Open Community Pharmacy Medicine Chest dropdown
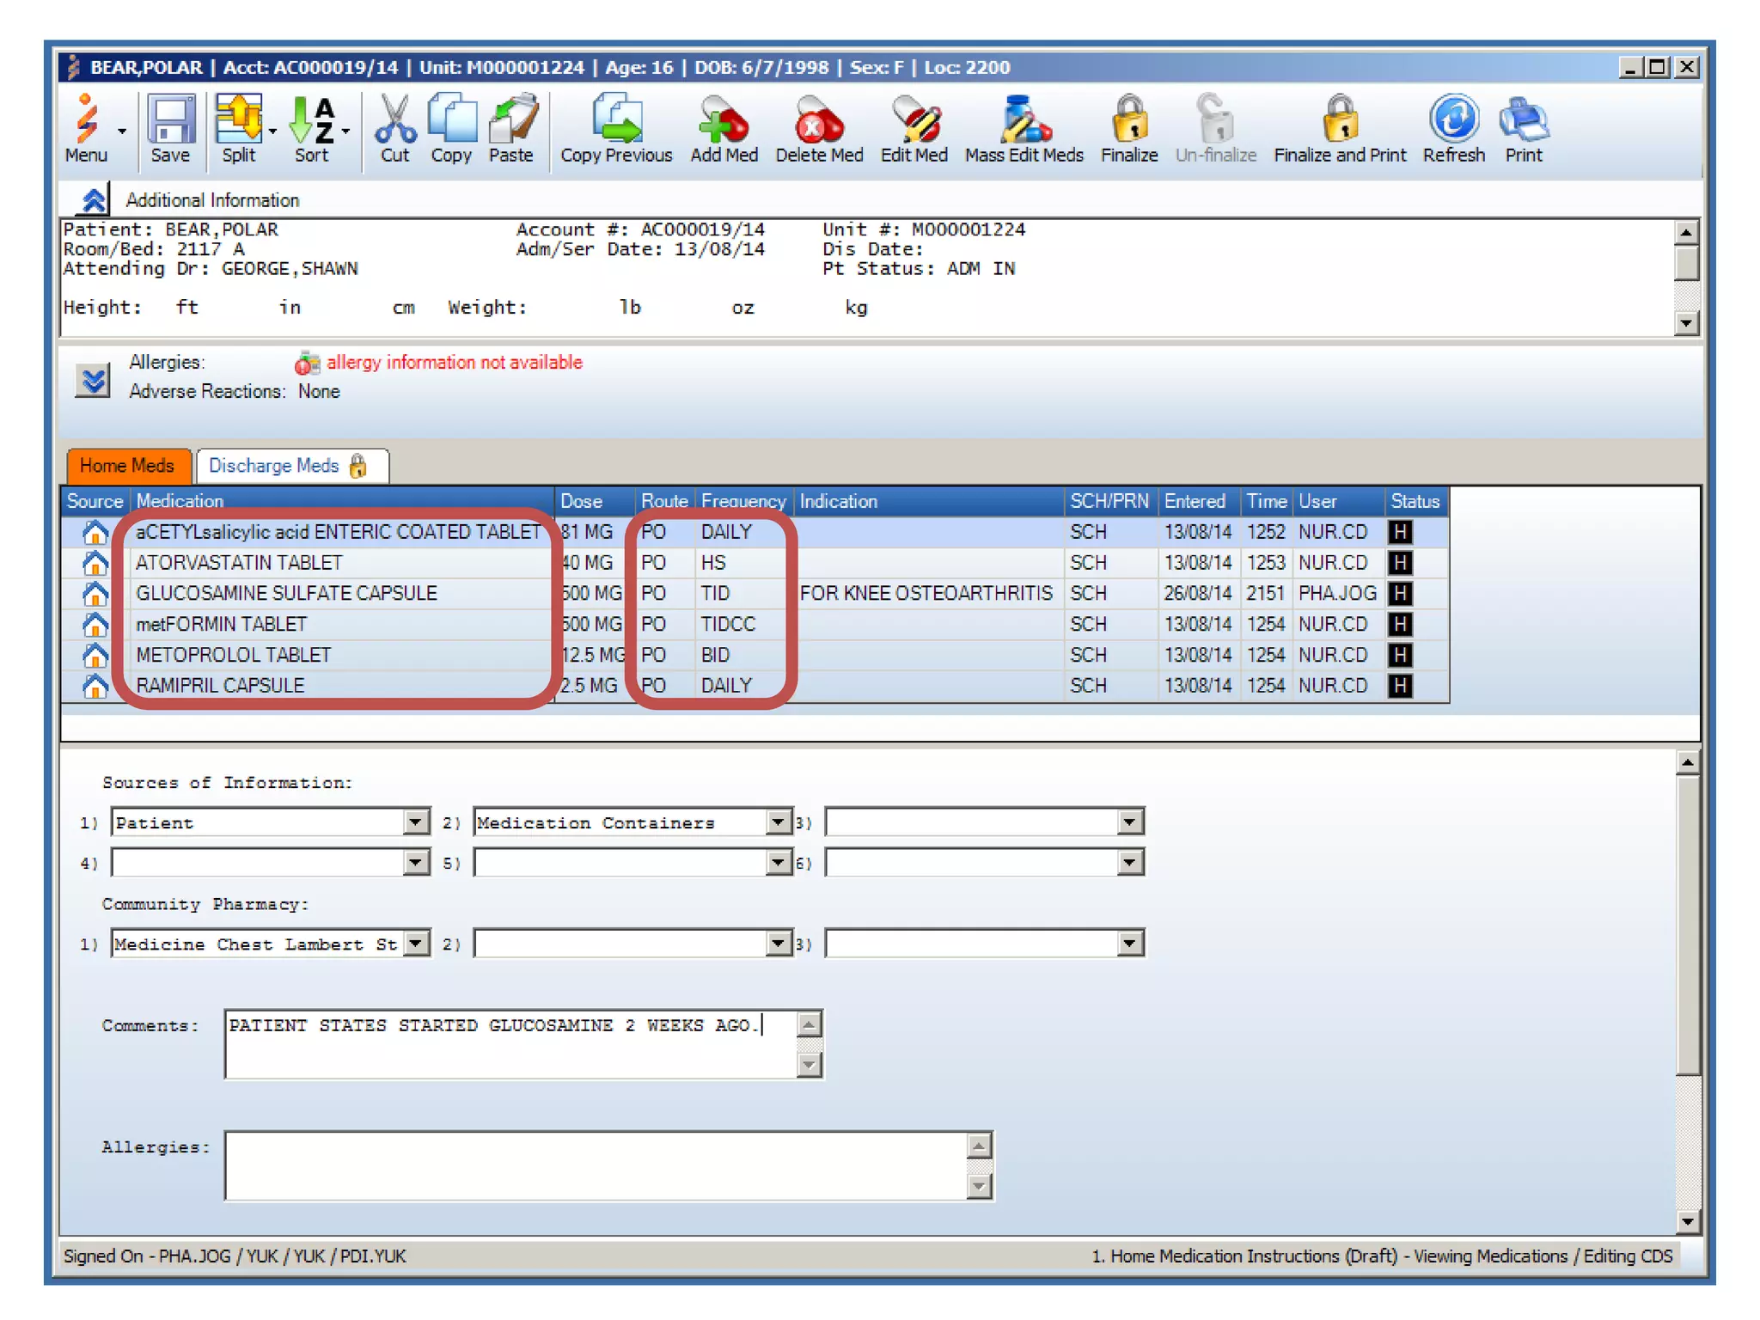Image resolution: width=1760 pixels, height=1320 pixels. tap(416, 944)
